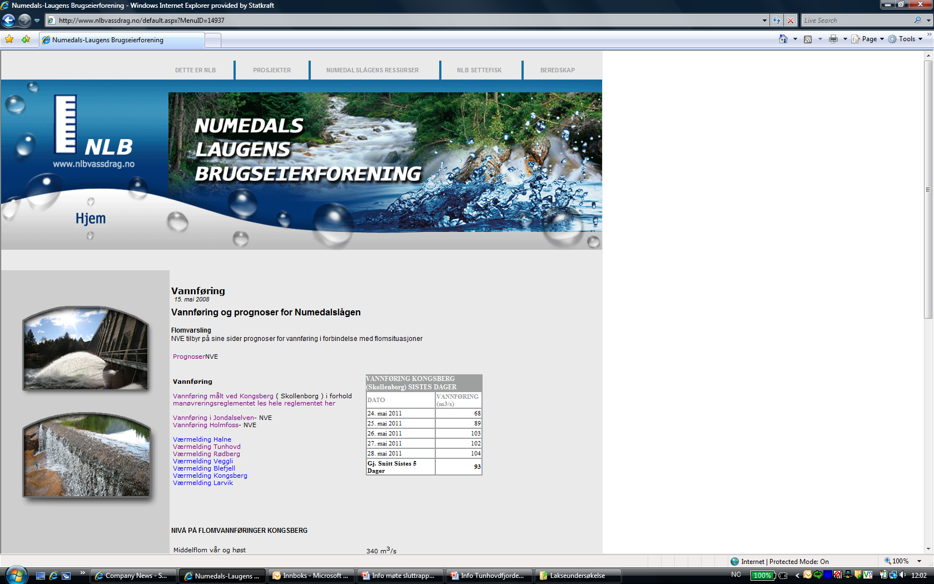
Task: Switch to Info Tunhovdfjorde taskbar window
Action: (489, 576)
